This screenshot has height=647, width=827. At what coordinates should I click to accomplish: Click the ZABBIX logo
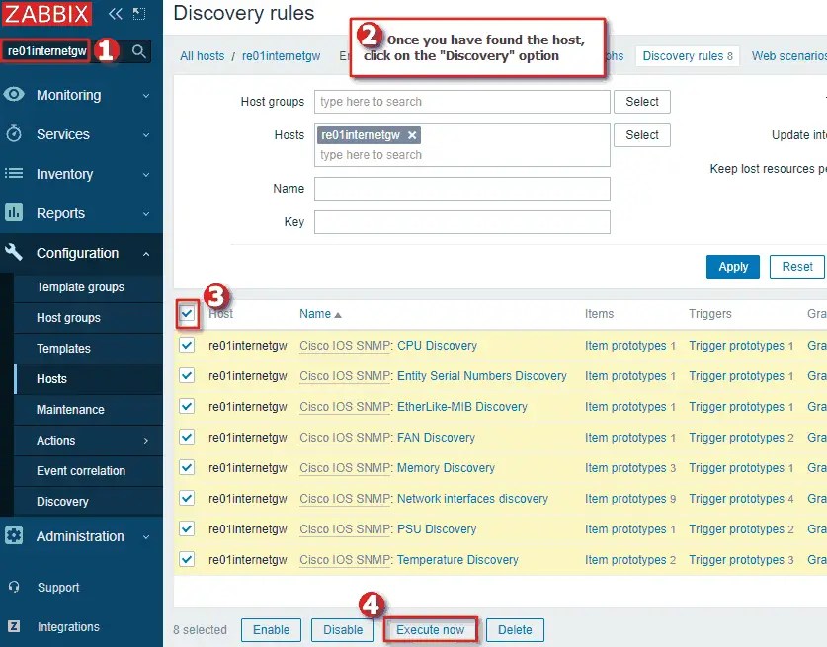(x=46, y=14)
